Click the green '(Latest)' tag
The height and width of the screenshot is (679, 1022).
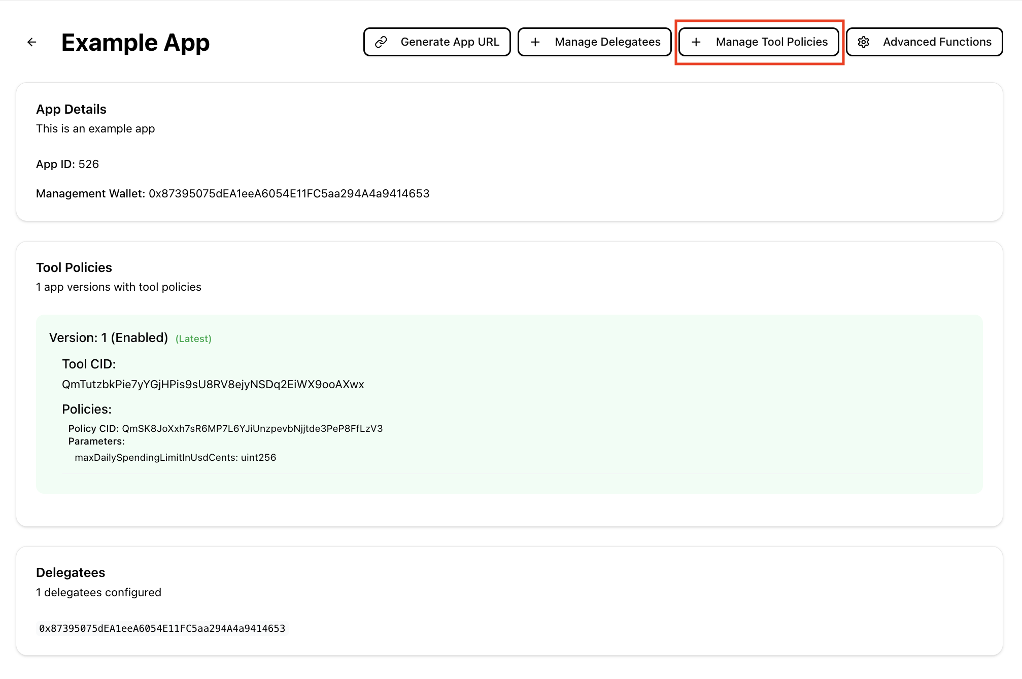[193, 339]
